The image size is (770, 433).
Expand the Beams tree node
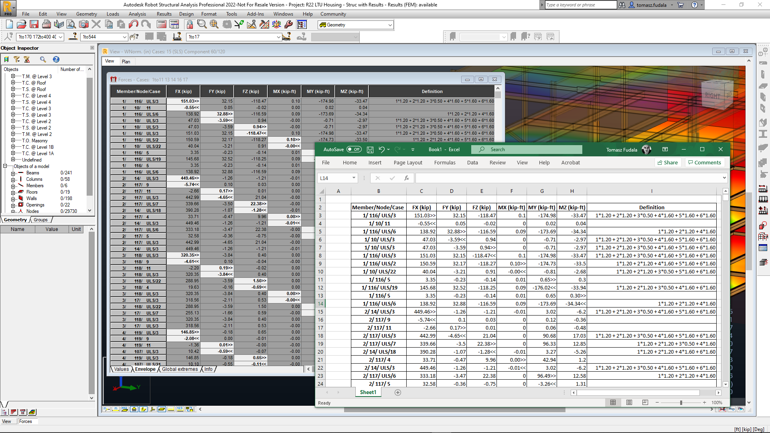(x=13, y=173)
